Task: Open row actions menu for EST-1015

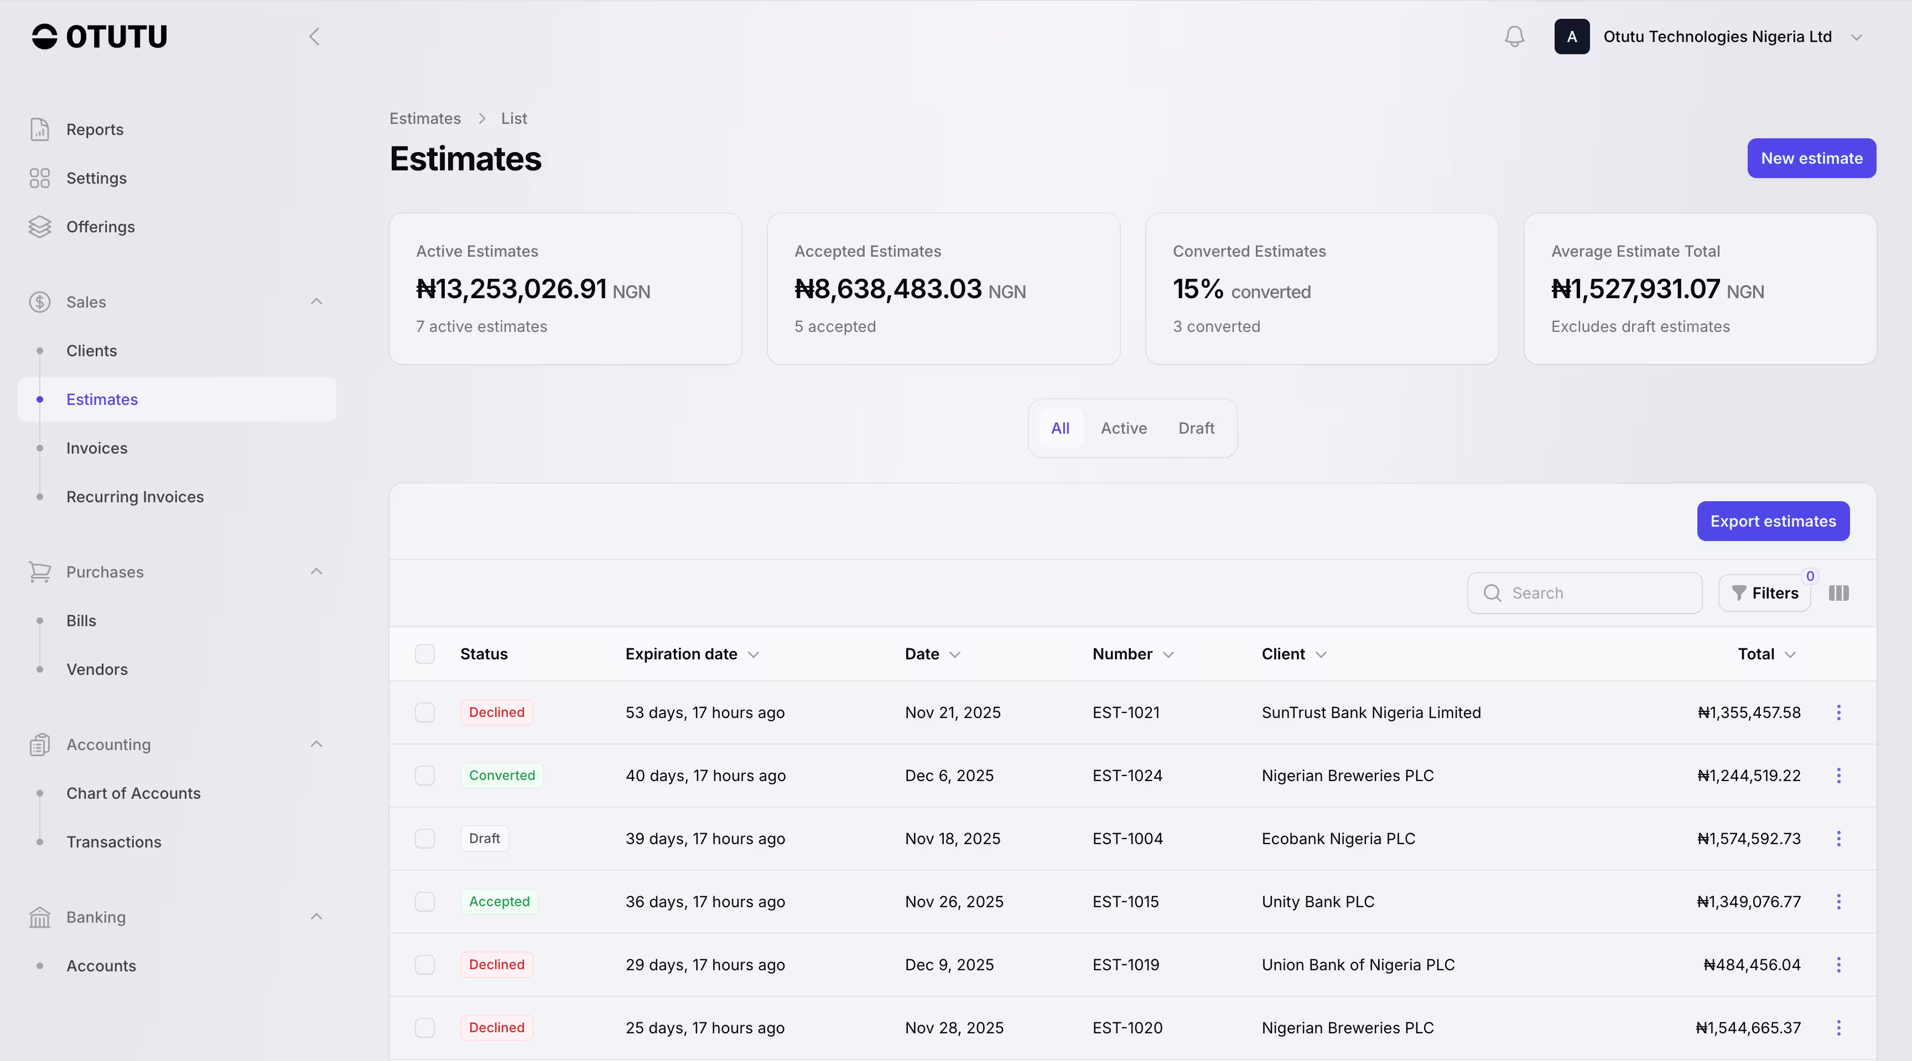Action: (1838, 902)
